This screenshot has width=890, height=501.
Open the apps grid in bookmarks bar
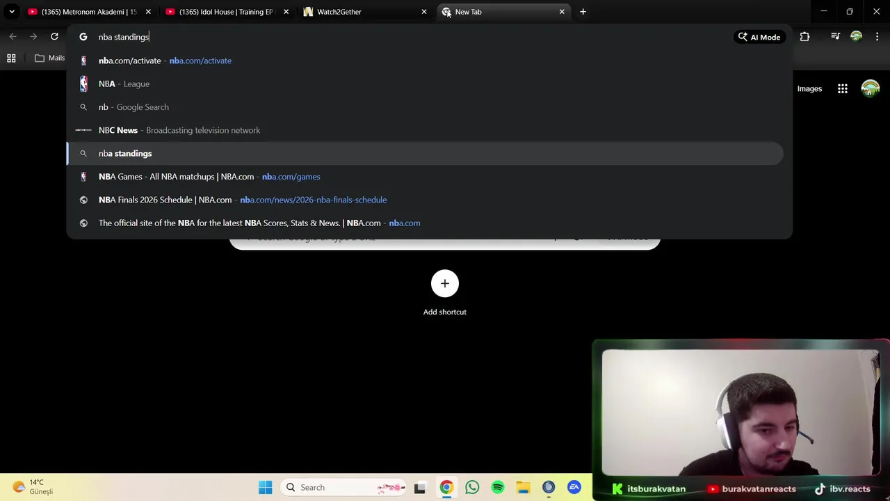pyautogui.click(x=11, y=58)
